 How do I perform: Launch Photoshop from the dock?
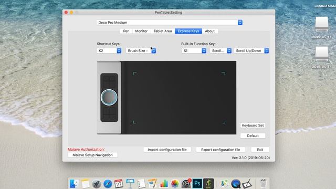point(197,184)
